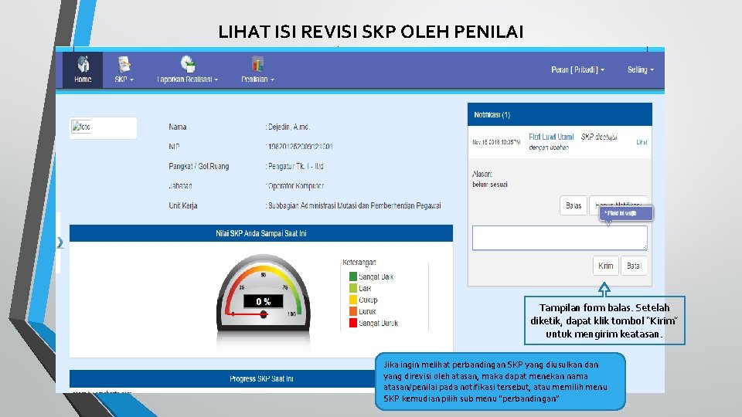Click the Penilaian bar chart icon
The height and width of the screenshot is (417, 742).
(x=257, y=64)
